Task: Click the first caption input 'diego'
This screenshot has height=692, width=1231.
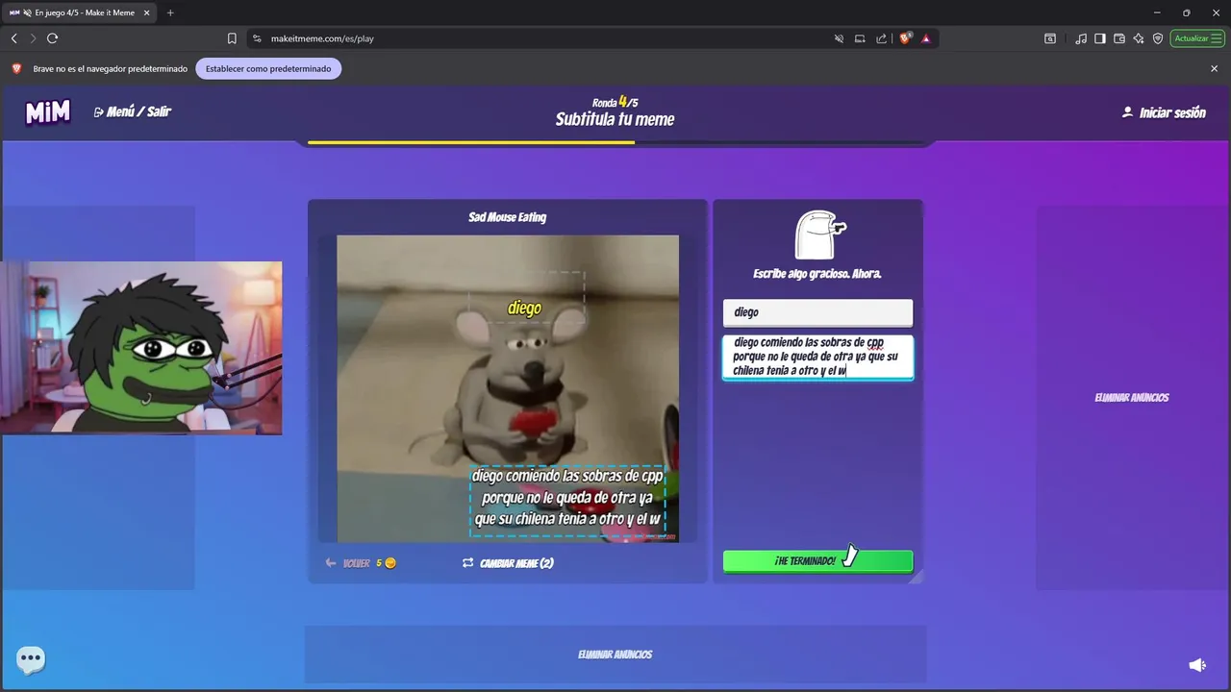Action: click(x=817, y=312)
